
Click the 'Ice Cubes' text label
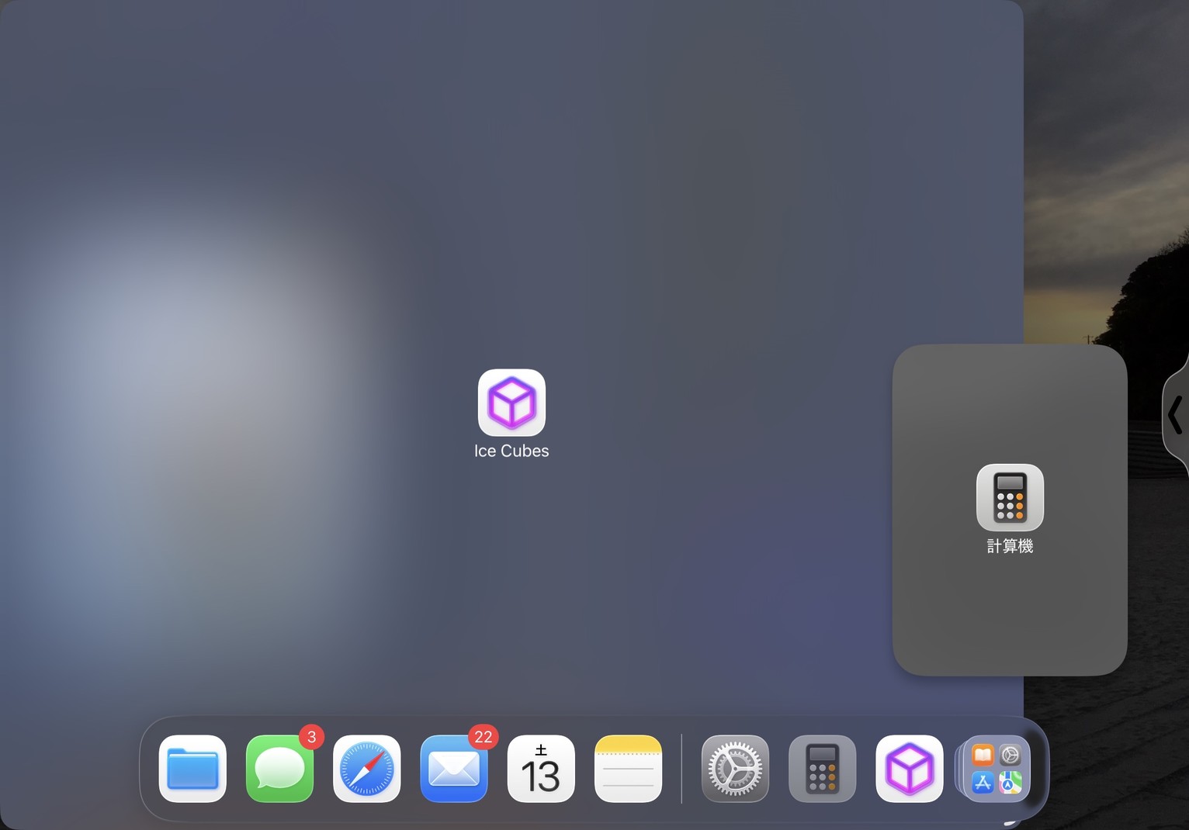[x=511, y=451]
